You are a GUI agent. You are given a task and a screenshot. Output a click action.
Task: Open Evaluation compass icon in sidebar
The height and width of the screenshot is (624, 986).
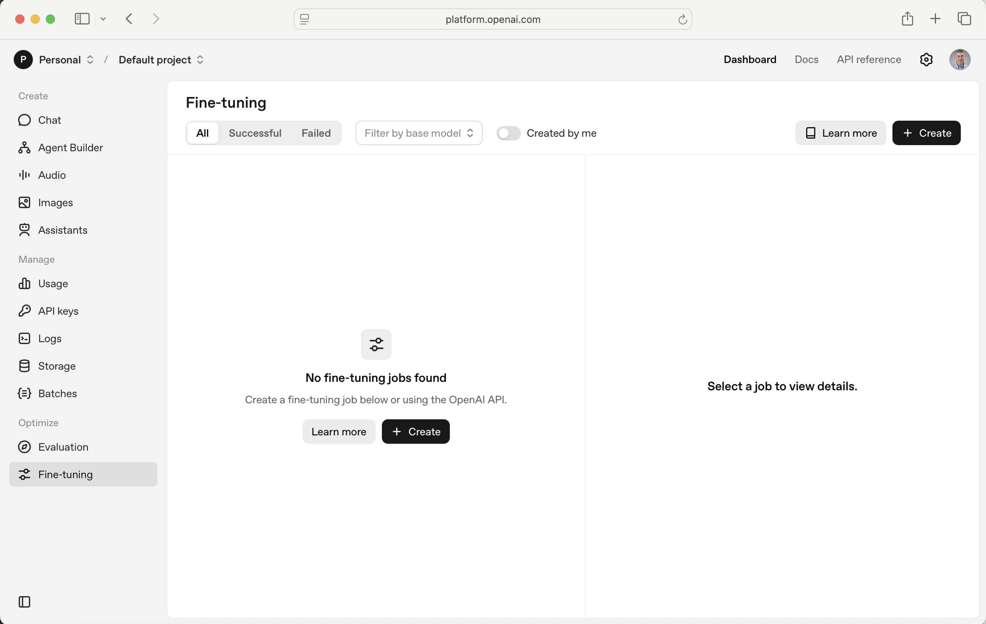[24, 447]
